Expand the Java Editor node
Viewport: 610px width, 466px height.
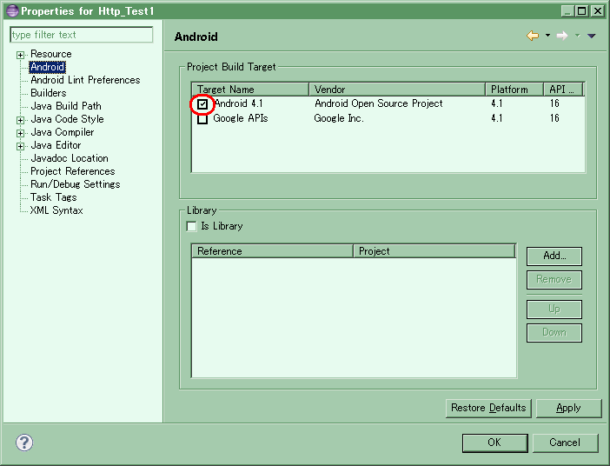point(21,146)
